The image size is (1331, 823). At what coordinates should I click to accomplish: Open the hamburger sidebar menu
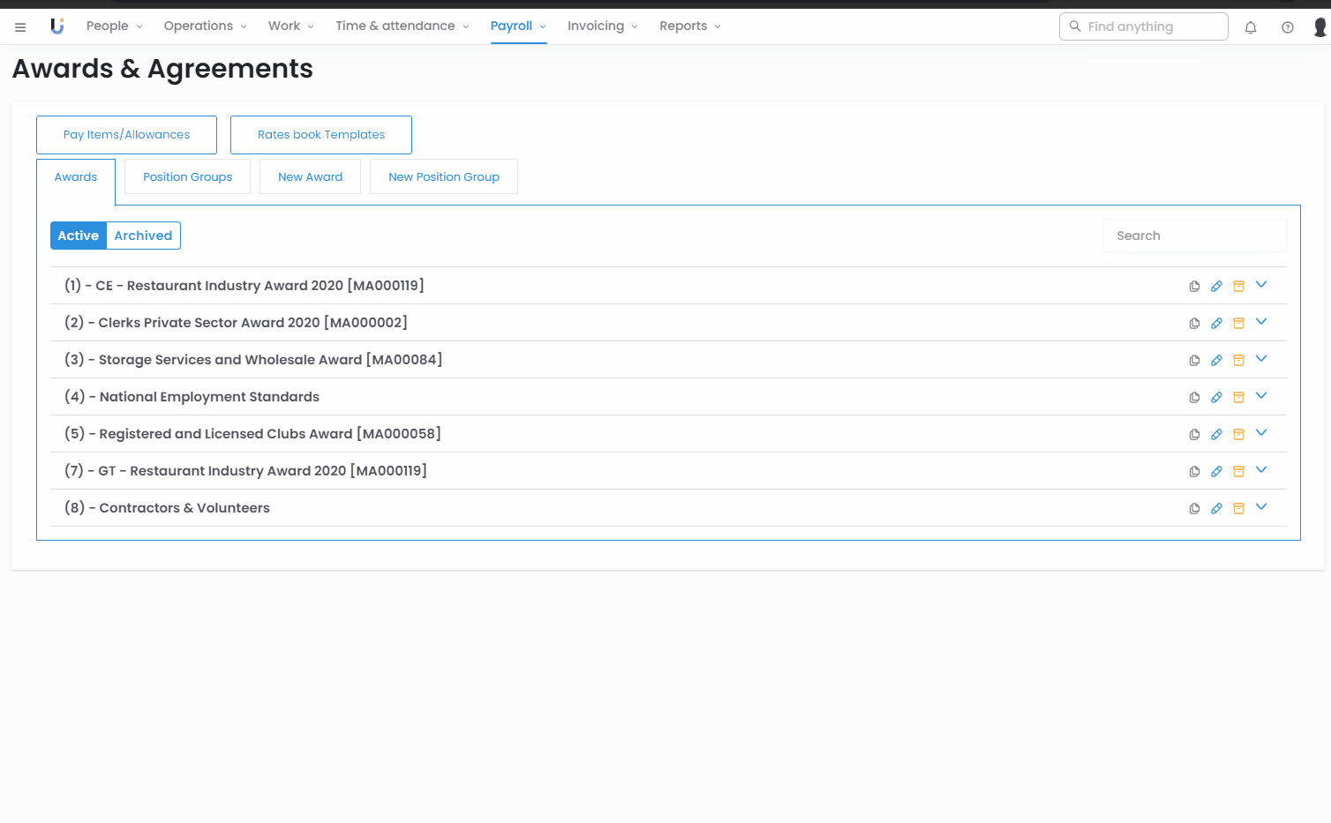20,27
